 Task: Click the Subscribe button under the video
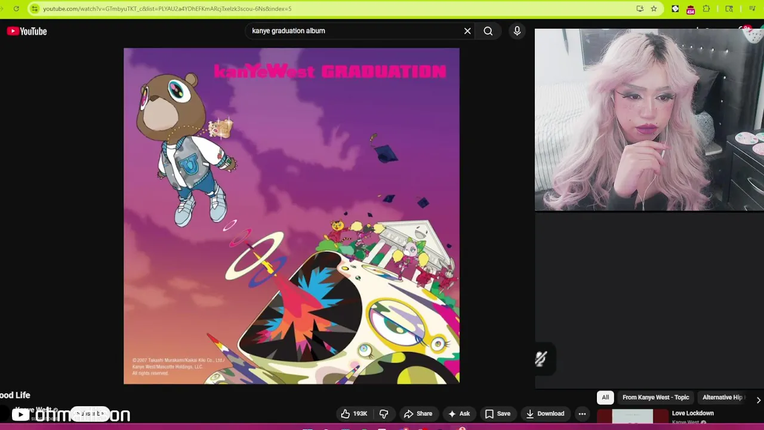90,413
